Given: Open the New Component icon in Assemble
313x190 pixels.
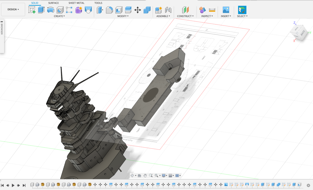Looking at the screenshot, I should (x=159, y=10).
